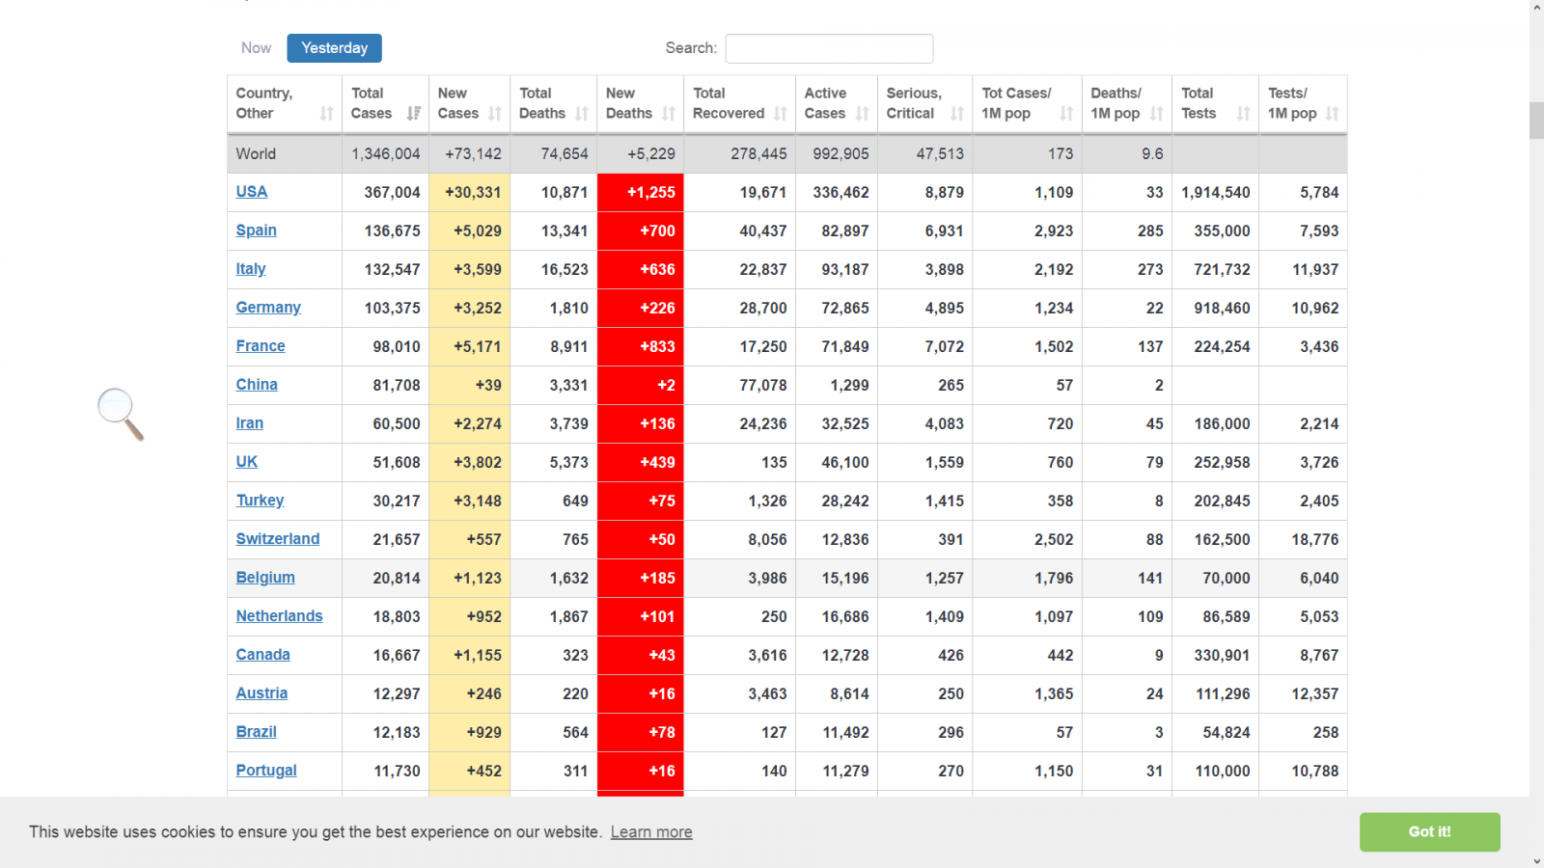Open the Turkey country link
This screenshot has height=868, width=1544.
coord(261,501)
